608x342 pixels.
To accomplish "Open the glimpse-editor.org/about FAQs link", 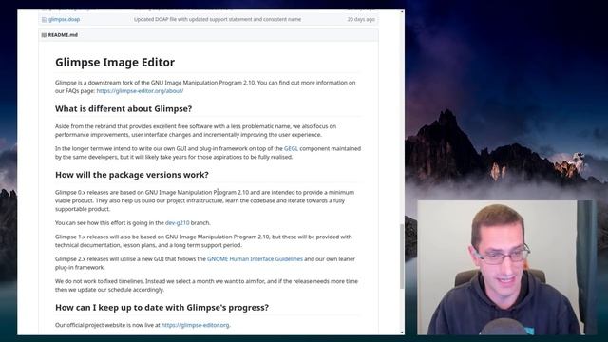I will (140, 91).
